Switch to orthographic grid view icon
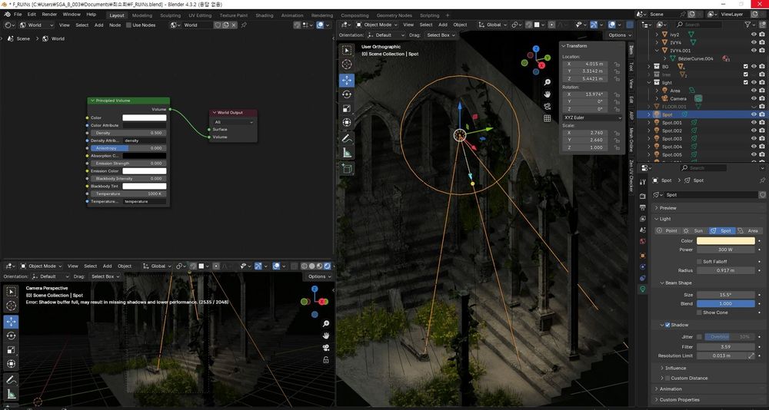This screenshot has height=410, width=769. [x=547, y=118]
